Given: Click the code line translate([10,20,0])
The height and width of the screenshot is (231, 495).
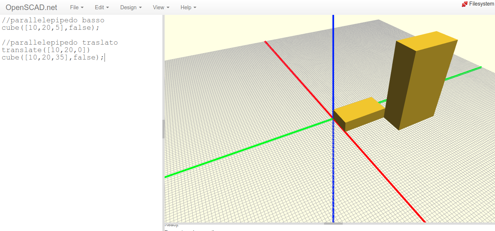Looking at the screenshot, I should pos(46,50).
